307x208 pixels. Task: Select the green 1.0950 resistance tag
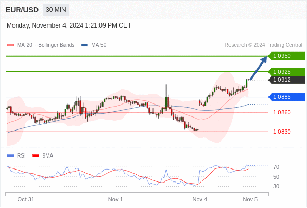pos(287,56)
